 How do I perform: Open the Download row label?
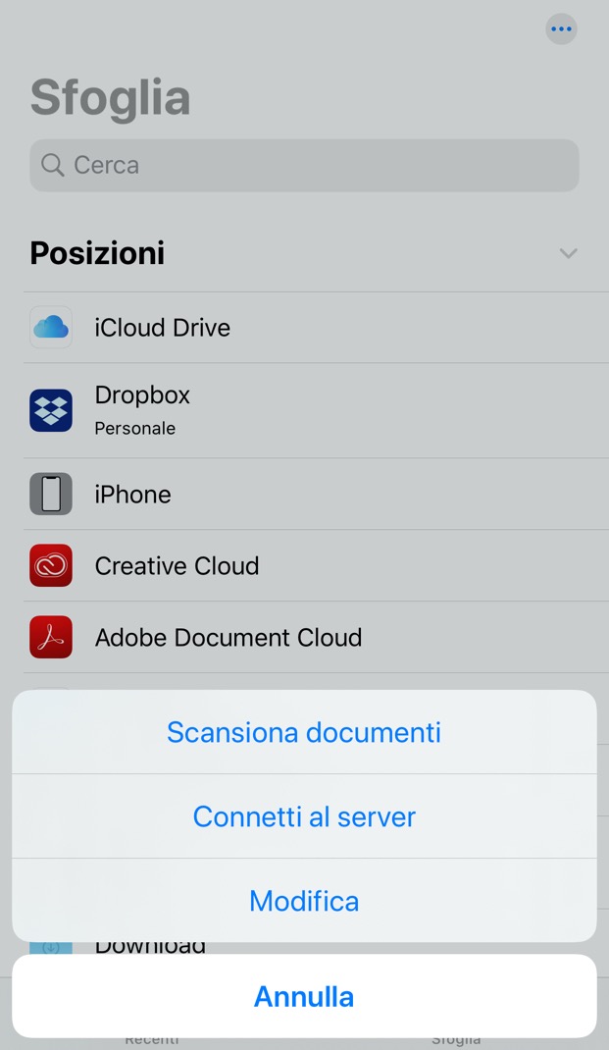150,947
